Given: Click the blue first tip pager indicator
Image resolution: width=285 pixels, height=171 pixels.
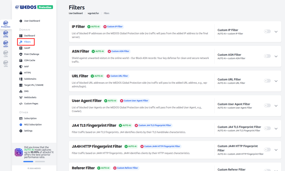Looking at the screenshot, I should tap(28, 161).
